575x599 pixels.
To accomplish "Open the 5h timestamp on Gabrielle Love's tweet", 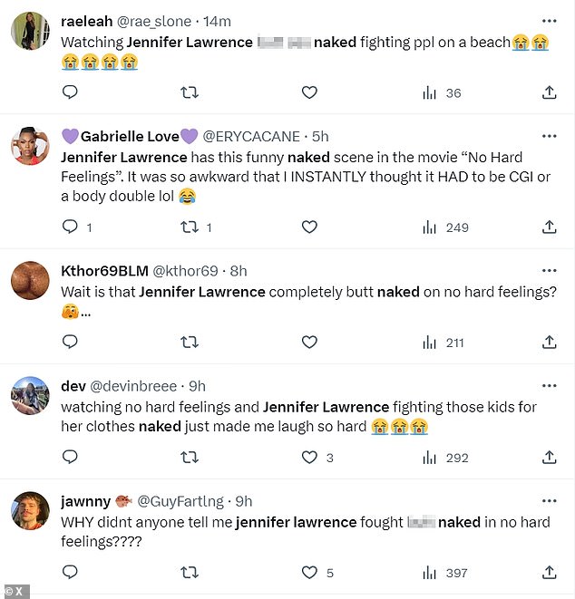I will click(319, 137).
